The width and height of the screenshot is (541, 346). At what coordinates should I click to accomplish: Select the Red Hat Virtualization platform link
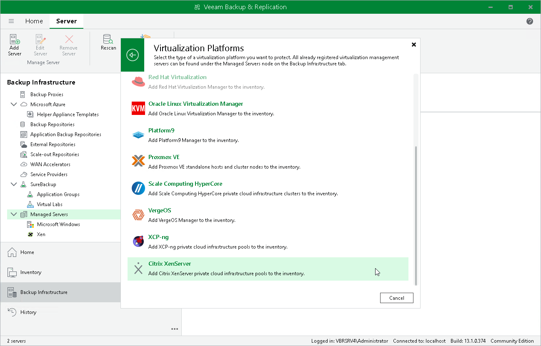[178, 77]
